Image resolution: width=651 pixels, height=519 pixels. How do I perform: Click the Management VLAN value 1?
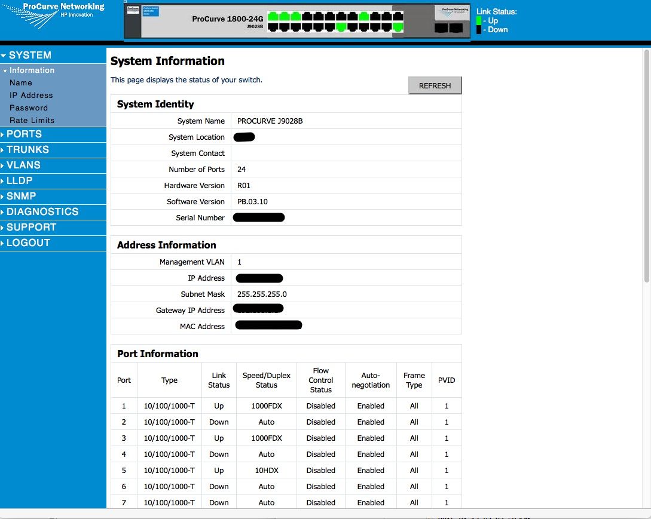(239, 262)
